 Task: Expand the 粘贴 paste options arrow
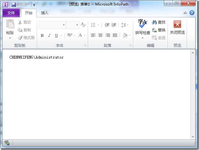pos(10,38)
